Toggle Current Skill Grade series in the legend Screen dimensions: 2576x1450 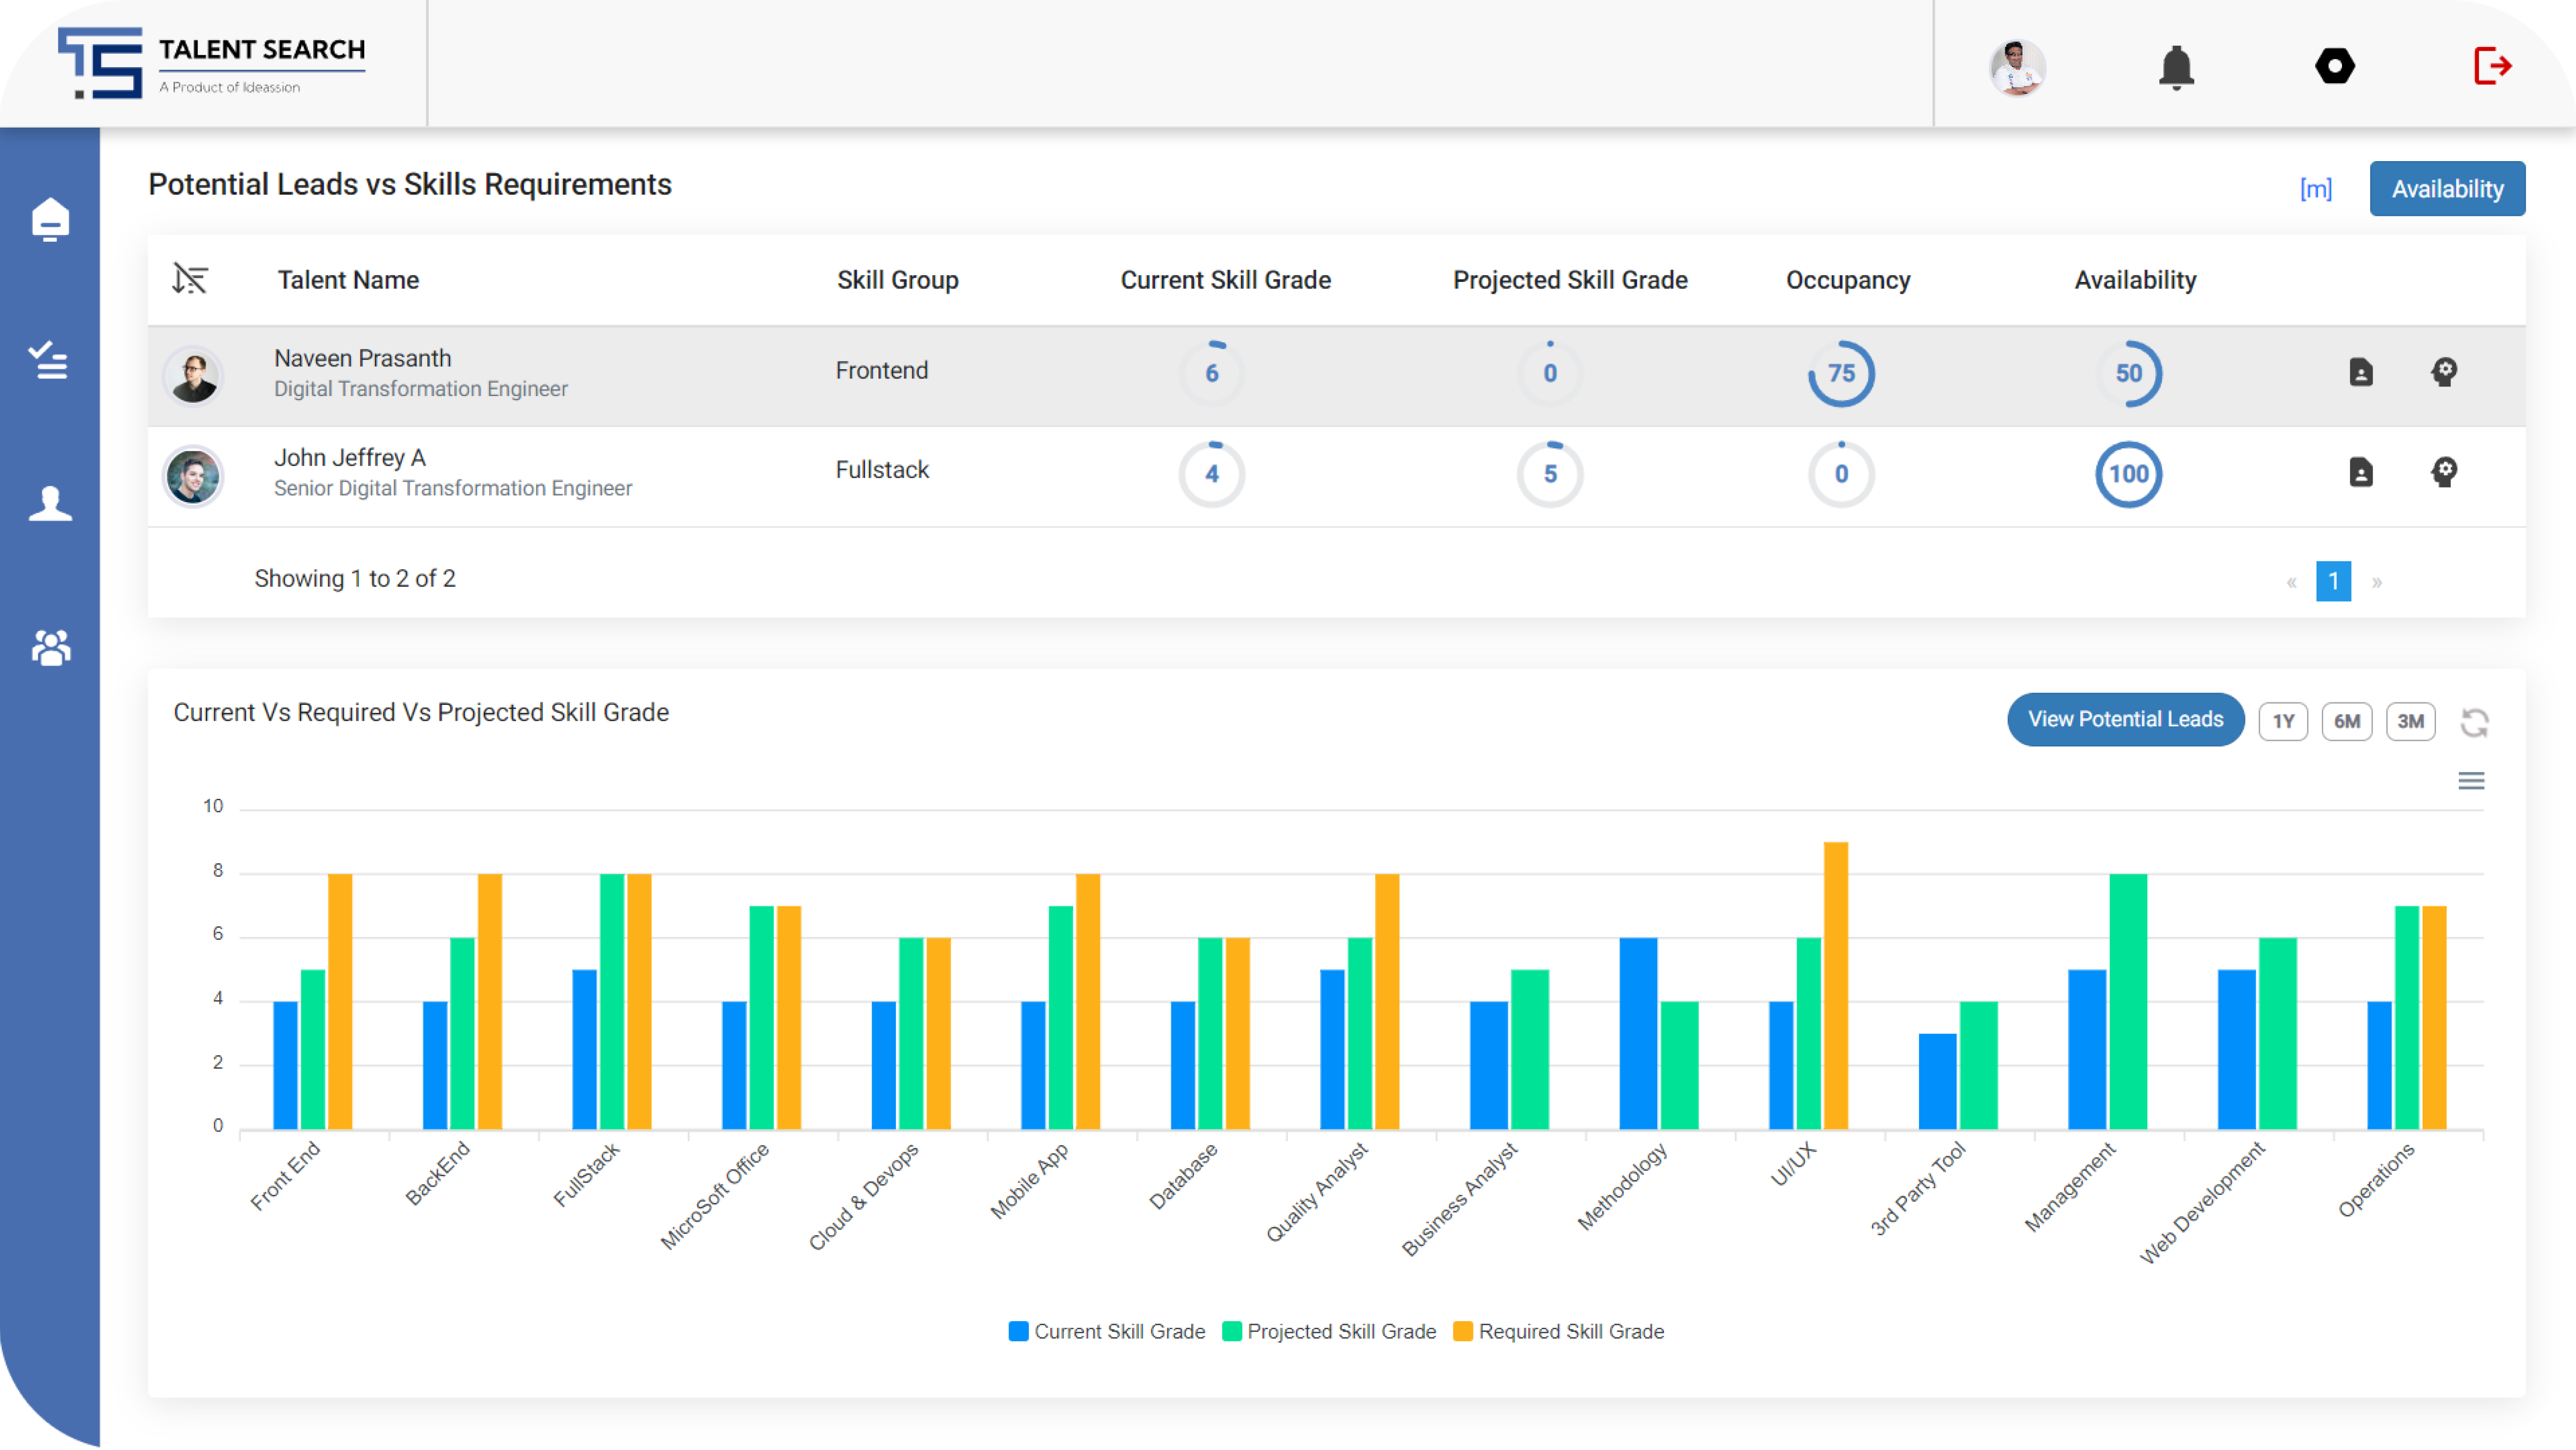click(x=1107, y=1331)
